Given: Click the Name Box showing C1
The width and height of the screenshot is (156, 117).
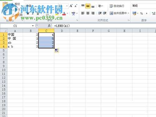Looking at the screenshot, I should (16, 26).
